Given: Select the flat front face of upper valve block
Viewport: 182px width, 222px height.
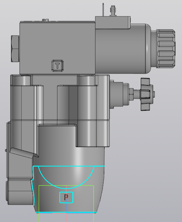Looking at the screenshot, I should [x=57, y=48].
